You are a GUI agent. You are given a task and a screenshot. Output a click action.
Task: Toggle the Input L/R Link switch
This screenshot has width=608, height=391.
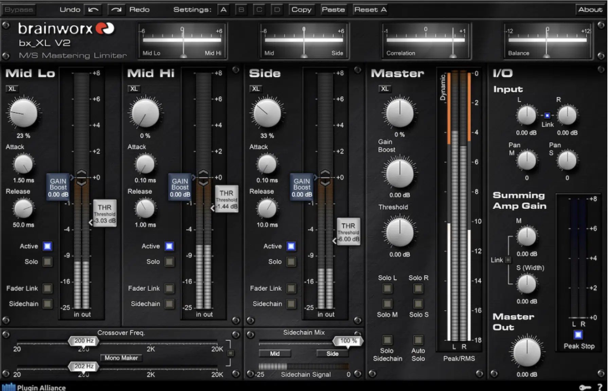[x=547, y=115]
